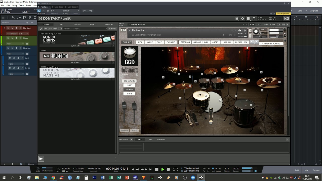322x181 pixels.
Task: Open the Invasion Stereo output dropdown
Action: (137, 75)
